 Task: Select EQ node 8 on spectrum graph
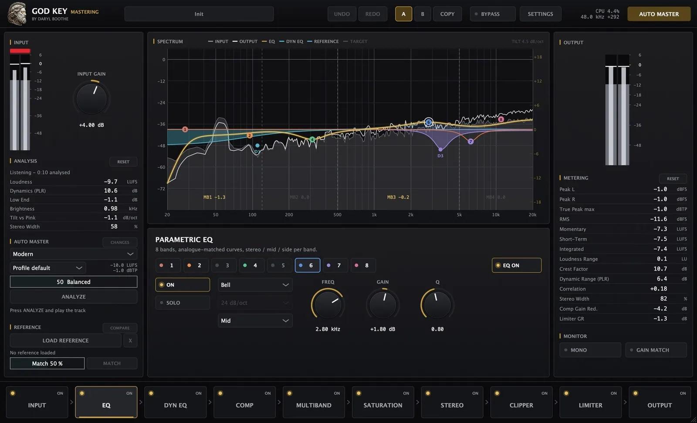tap(501, 119)
